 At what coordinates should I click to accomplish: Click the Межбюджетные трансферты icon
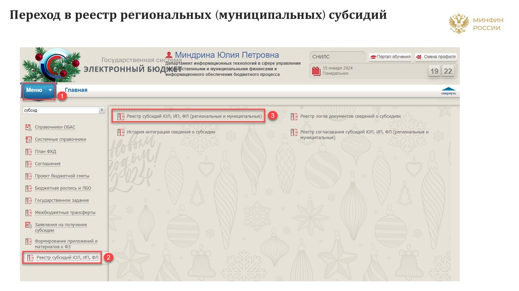[28, 213]
